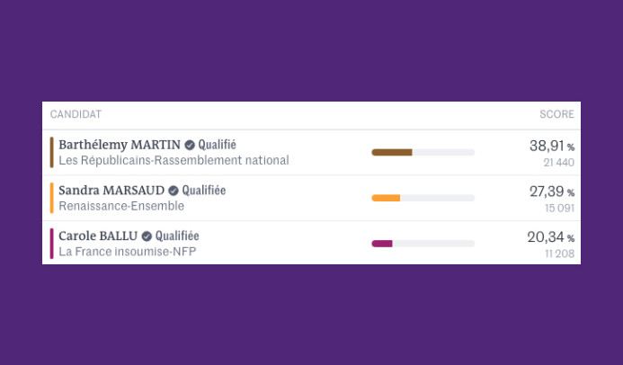Click the orange color stripe beside MARSAUD
The image size is (623, 365).
52,198
